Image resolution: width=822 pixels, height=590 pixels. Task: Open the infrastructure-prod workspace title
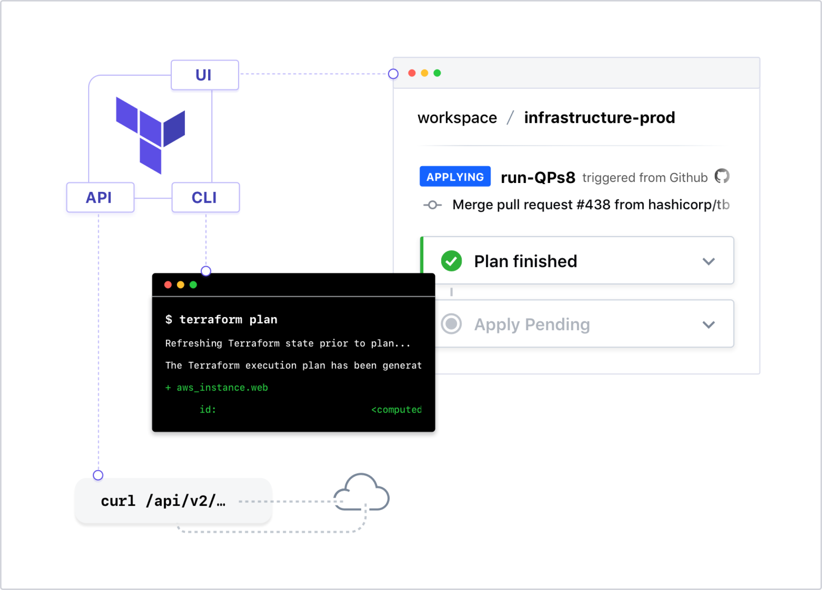599,118
